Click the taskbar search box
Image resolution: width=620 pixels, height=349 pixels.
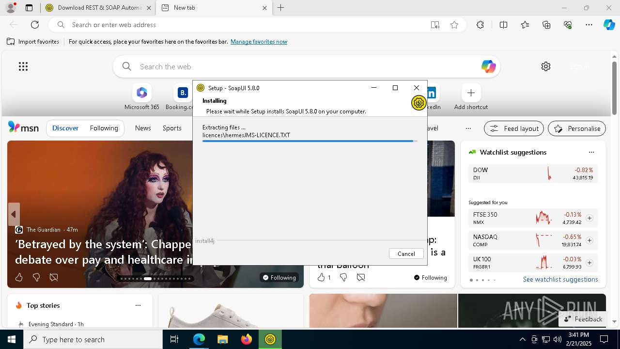coord(93,339)
